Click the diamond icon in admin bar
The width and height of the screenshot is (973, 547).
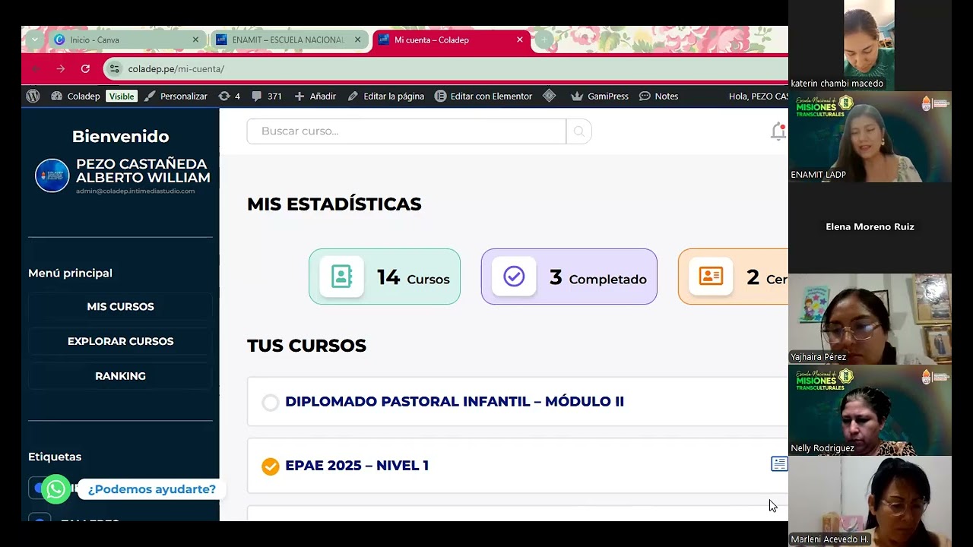point(550,96)
